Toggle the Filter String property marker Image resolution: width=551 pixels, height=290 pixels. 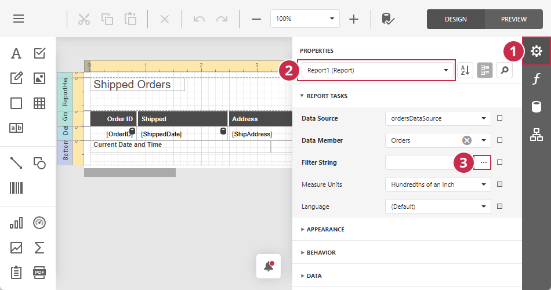pos(500,162)
